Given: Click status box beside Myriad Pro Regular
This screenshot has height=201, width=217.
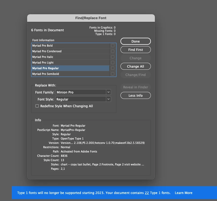Looking at the screenshot, I should (113, 68).
